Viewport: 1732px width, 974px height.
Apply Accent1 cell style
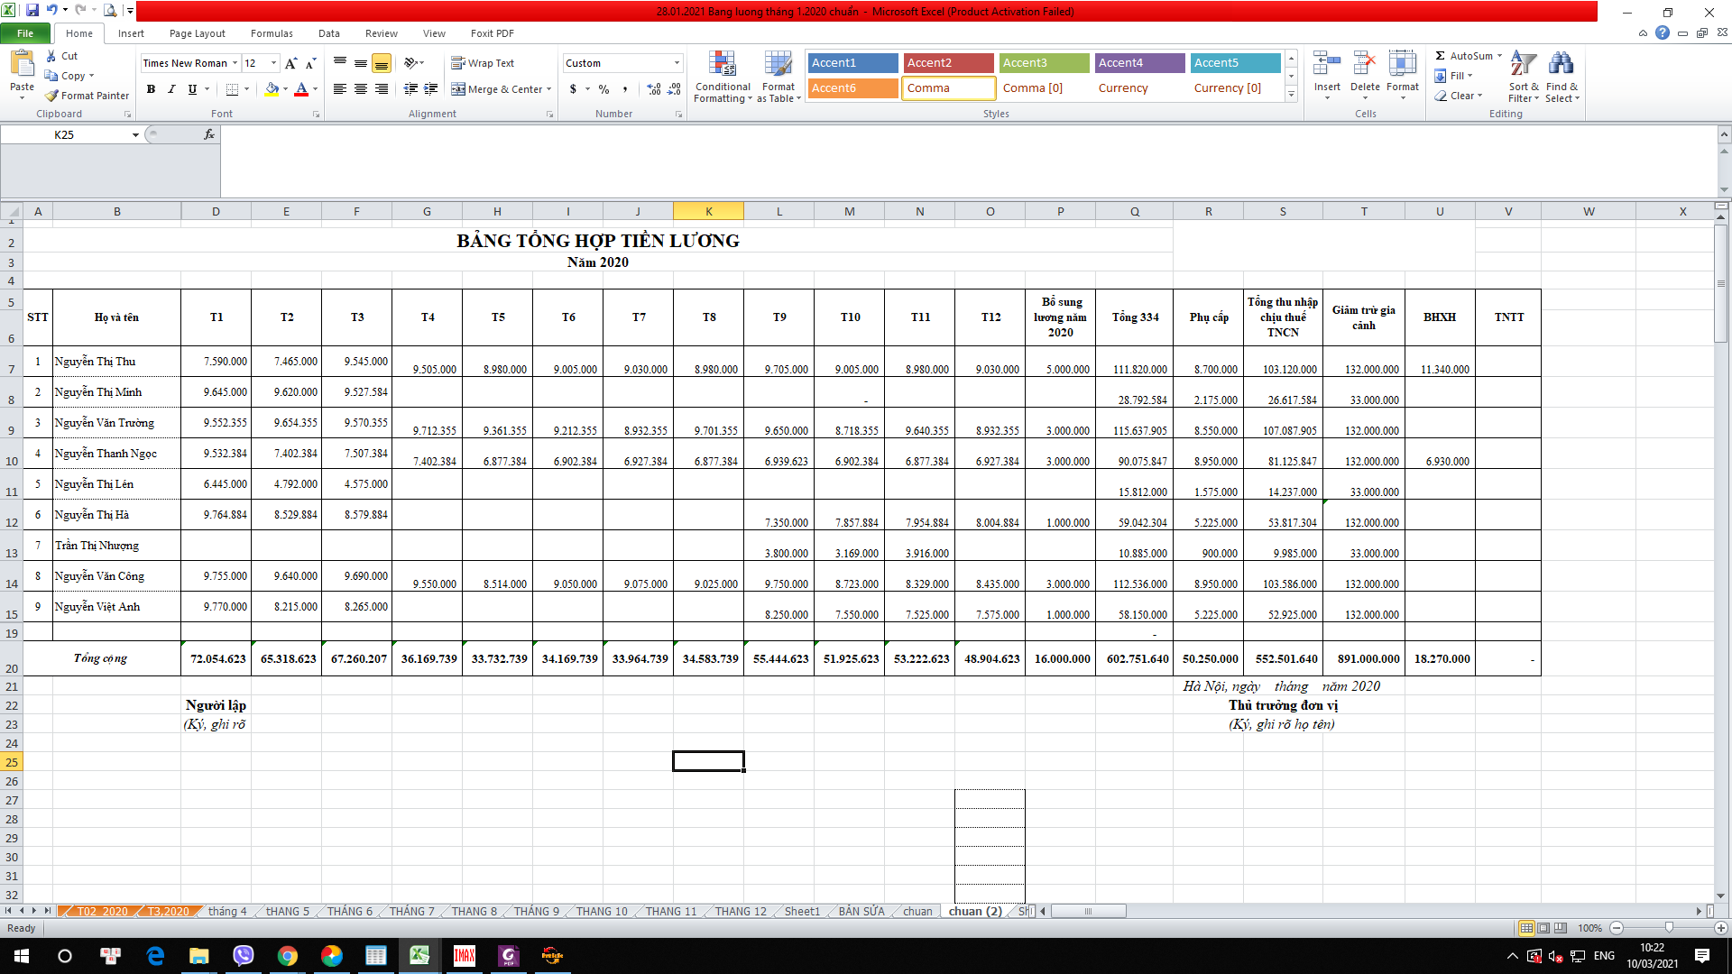tap(852, 63)
